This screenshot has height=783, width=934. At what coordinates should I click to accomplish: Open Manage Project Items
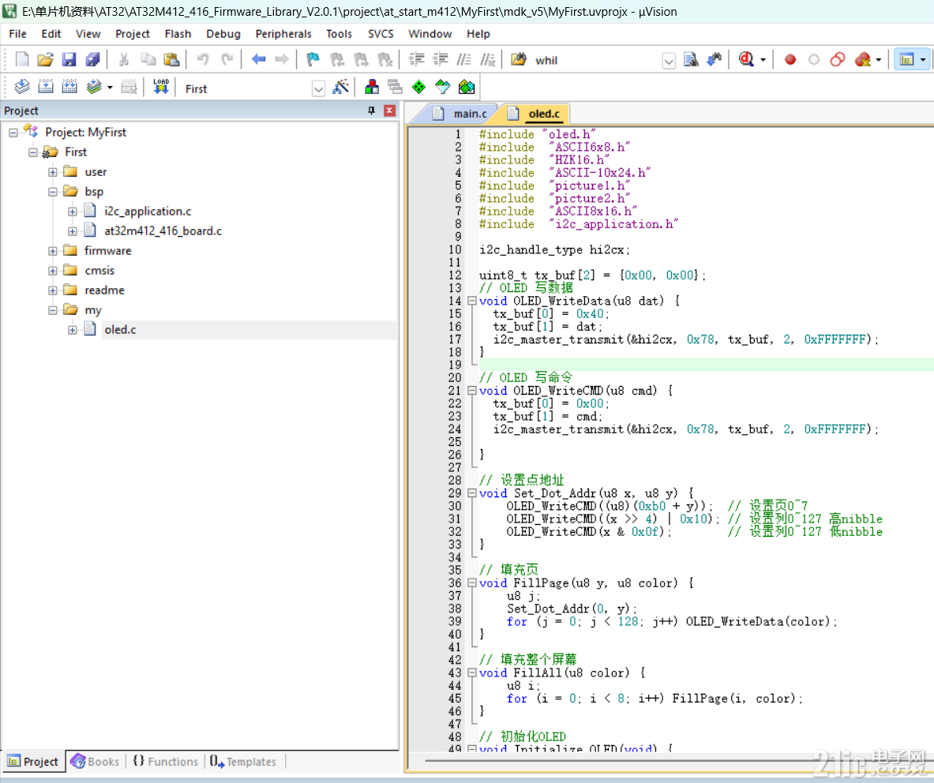pos(372,88)
